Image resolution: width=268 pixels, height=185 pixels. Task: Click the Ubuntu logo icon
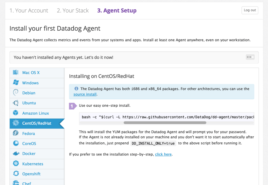tap(16, 103)
